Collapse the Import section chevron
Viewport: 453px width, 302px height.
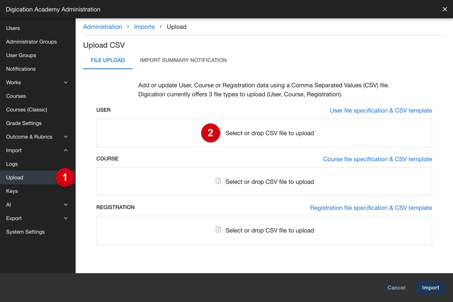[x=66, y=150]
